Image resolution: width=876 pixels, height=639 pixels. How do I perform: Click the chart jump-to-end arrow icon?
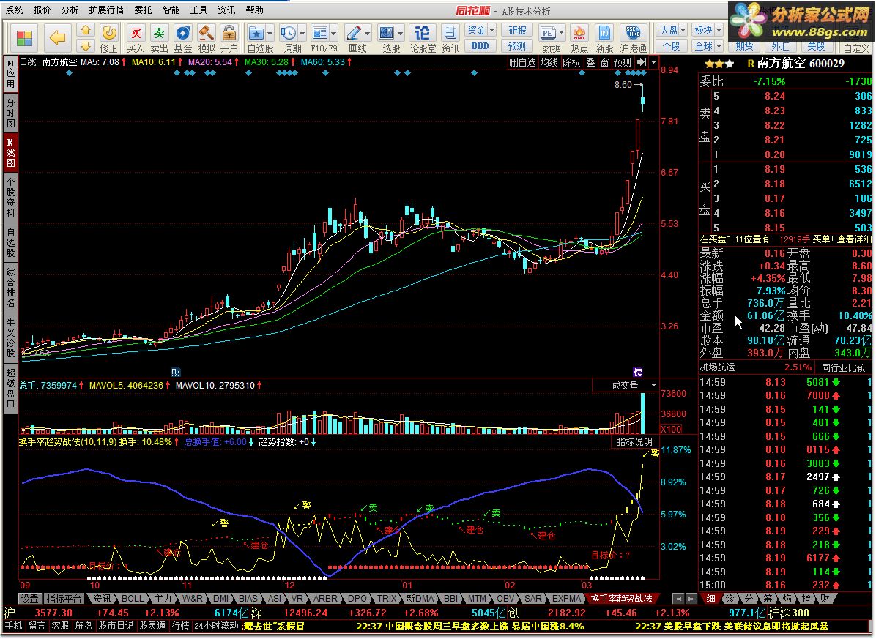coord(642,62)
